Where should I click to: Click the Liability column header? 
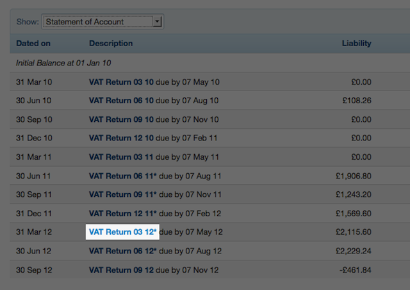coord(357,44)
